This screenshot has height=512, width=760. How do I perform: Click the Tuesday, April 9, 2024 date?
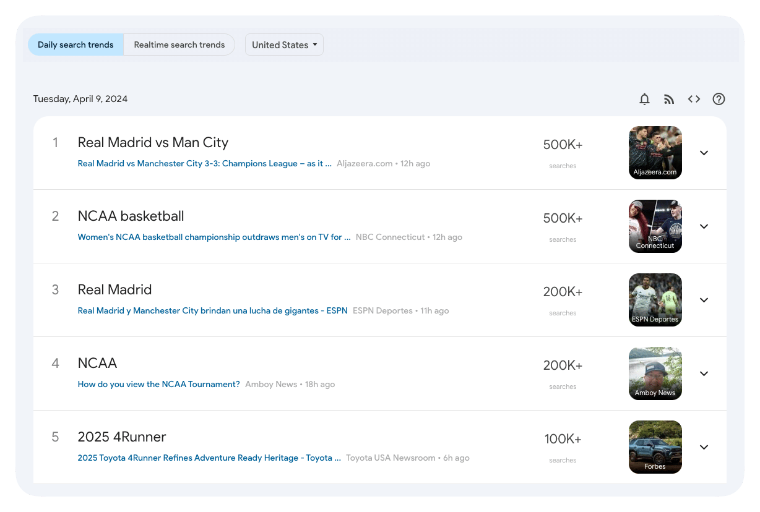coord(80,99)
